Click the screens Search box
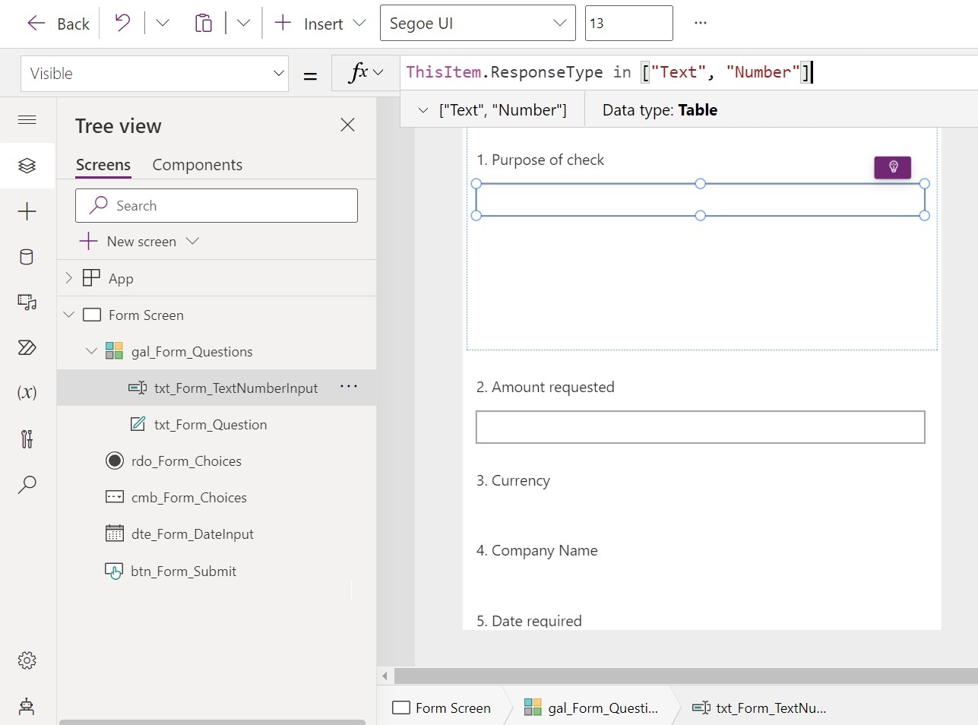Image resolution: width=978 pixels, height=725 pixels. pyautogui.click(x=216, y=205)
